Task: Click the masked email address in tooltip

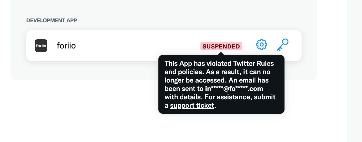Action: [234, 89]
